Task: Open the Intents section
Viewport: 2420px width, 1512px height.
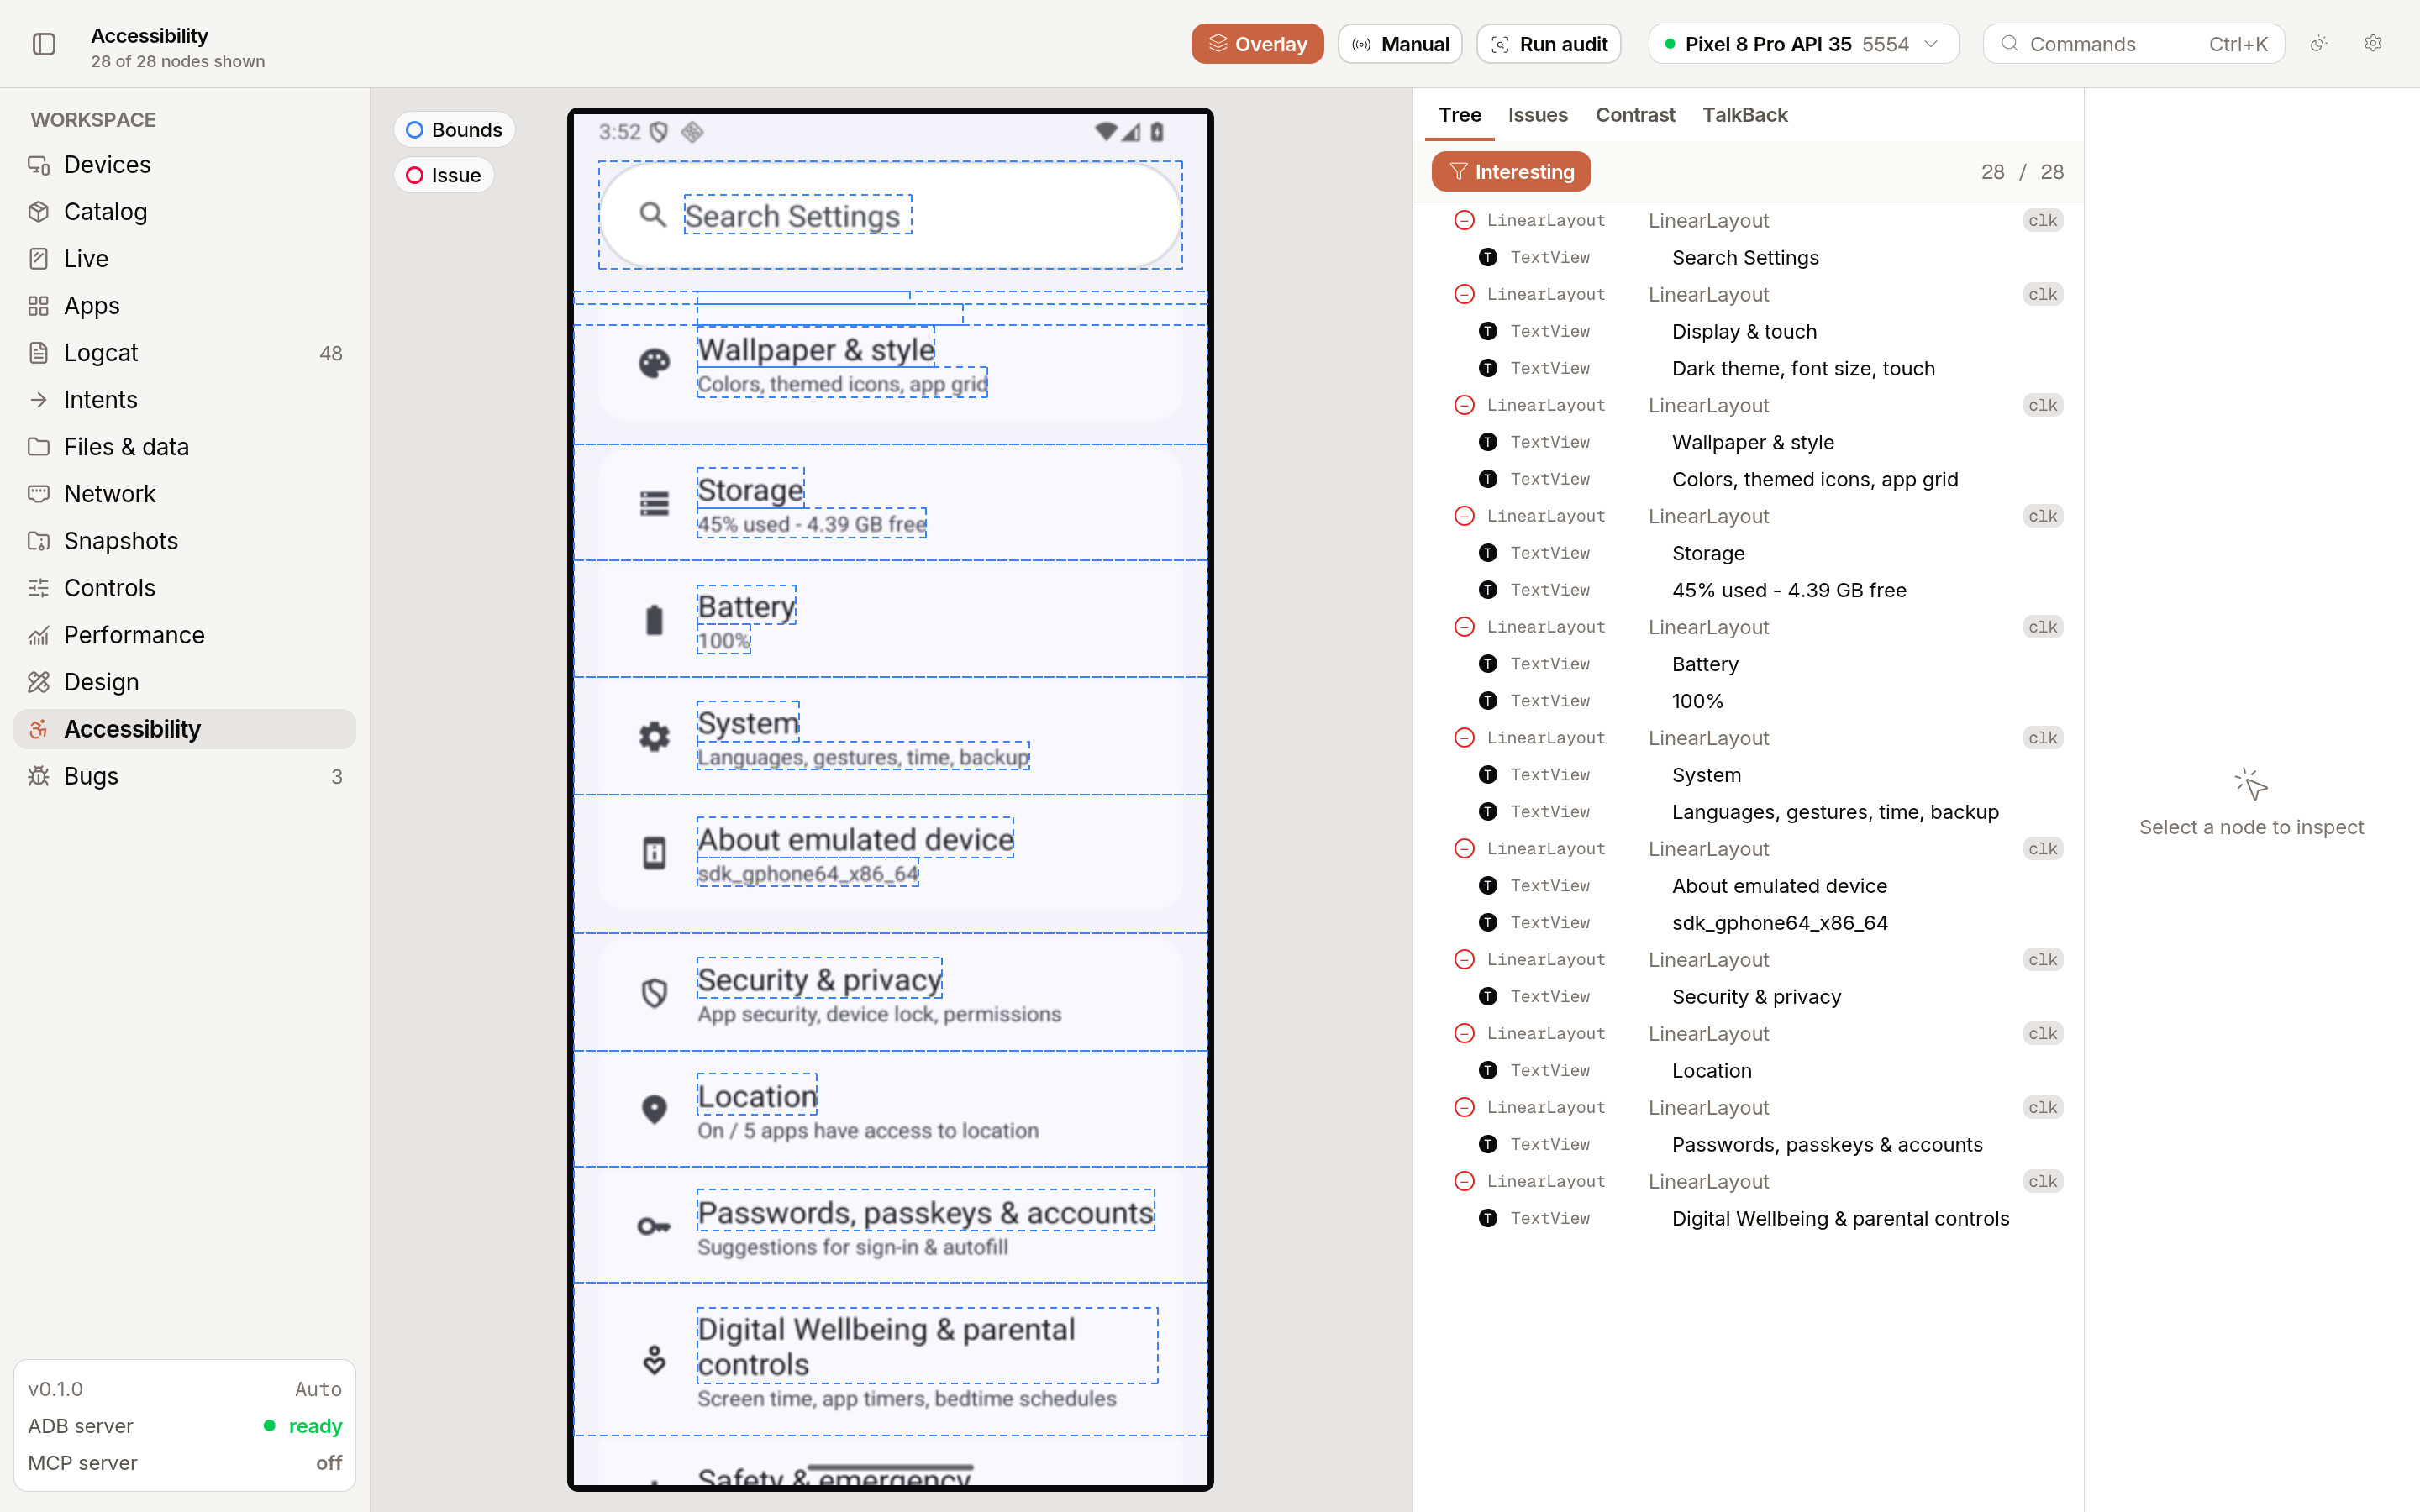Action: (x=185, y=399)
